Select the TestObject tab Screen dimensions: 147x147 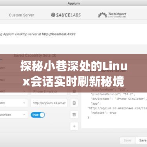(x=112, y=15)
